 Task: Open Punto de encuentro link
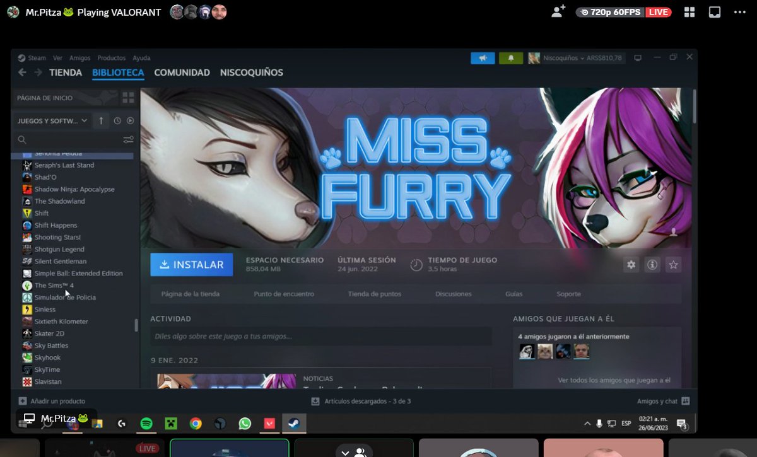pyautogui.click(x=284, y=294)
